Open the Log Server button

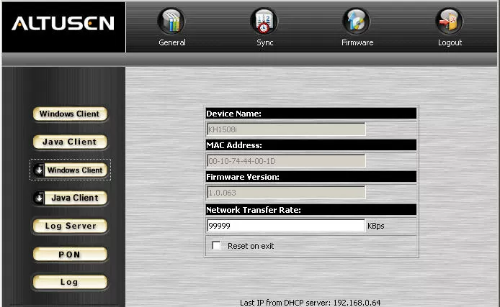coord(69,226)
